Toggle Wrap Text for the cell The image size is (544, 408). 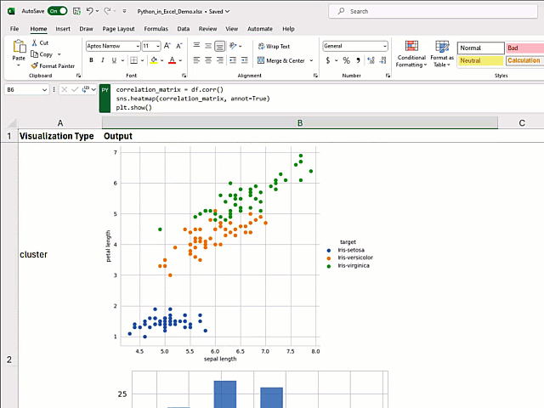pyautogui.click(x=273, y=46)
